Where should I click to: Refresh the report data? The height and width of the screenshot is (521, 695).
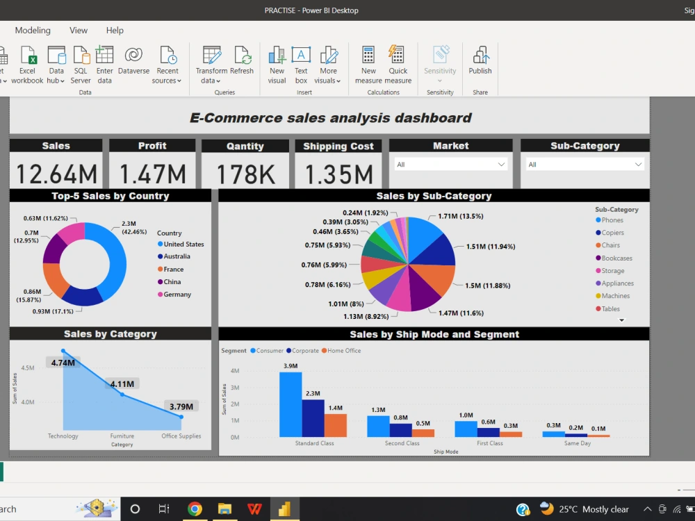coord(243,61)
